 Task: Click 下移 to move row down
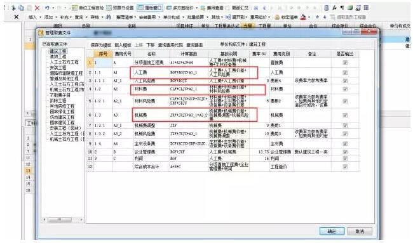(x=151, y=45)
